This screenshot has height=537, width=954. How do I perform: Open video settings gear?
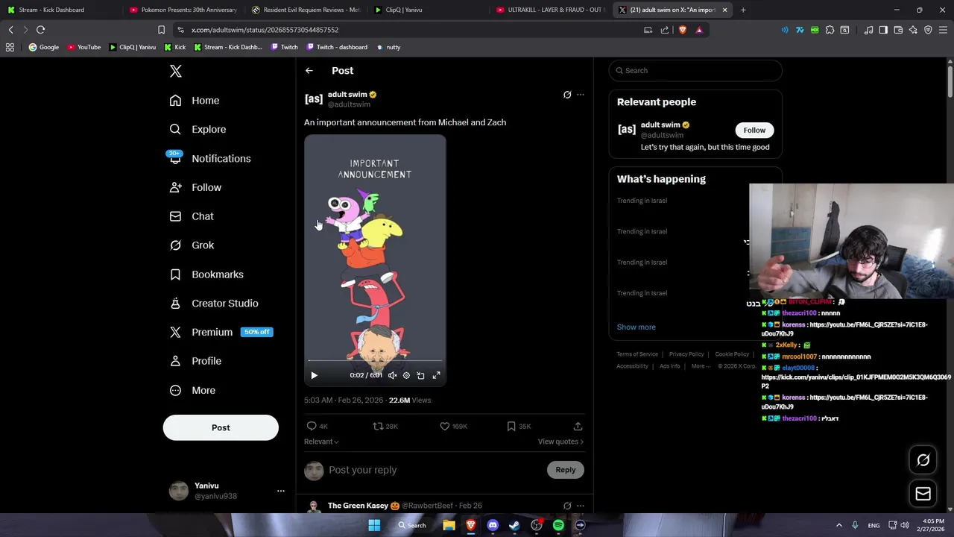(x=406, y=375)
